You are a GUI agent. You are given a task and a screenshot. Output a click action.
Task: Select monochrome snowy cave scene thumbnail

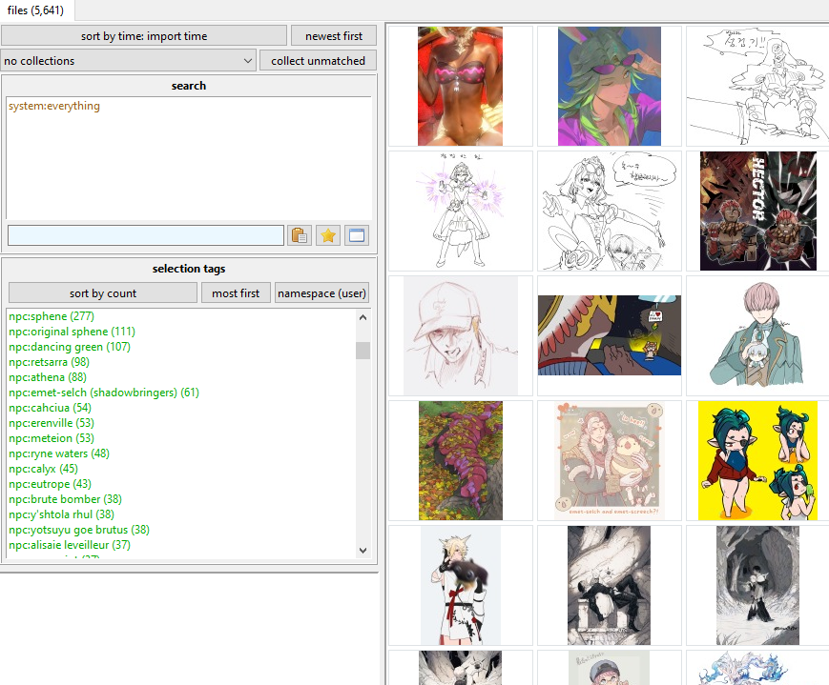(758, 585)
